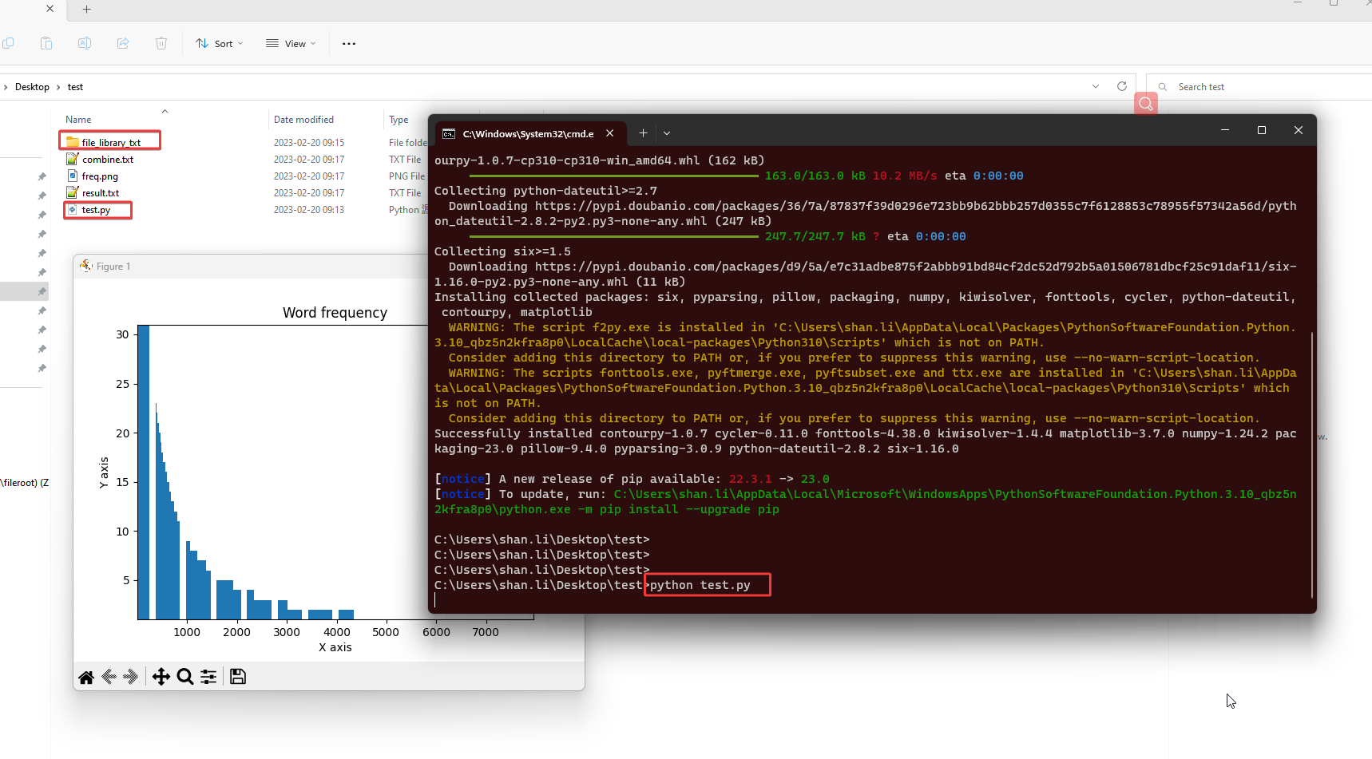This screenshot has width=1372, height=759.
Task: Navigate to Desktop via the breadcrumb
Action: click(x=32, y=86)
